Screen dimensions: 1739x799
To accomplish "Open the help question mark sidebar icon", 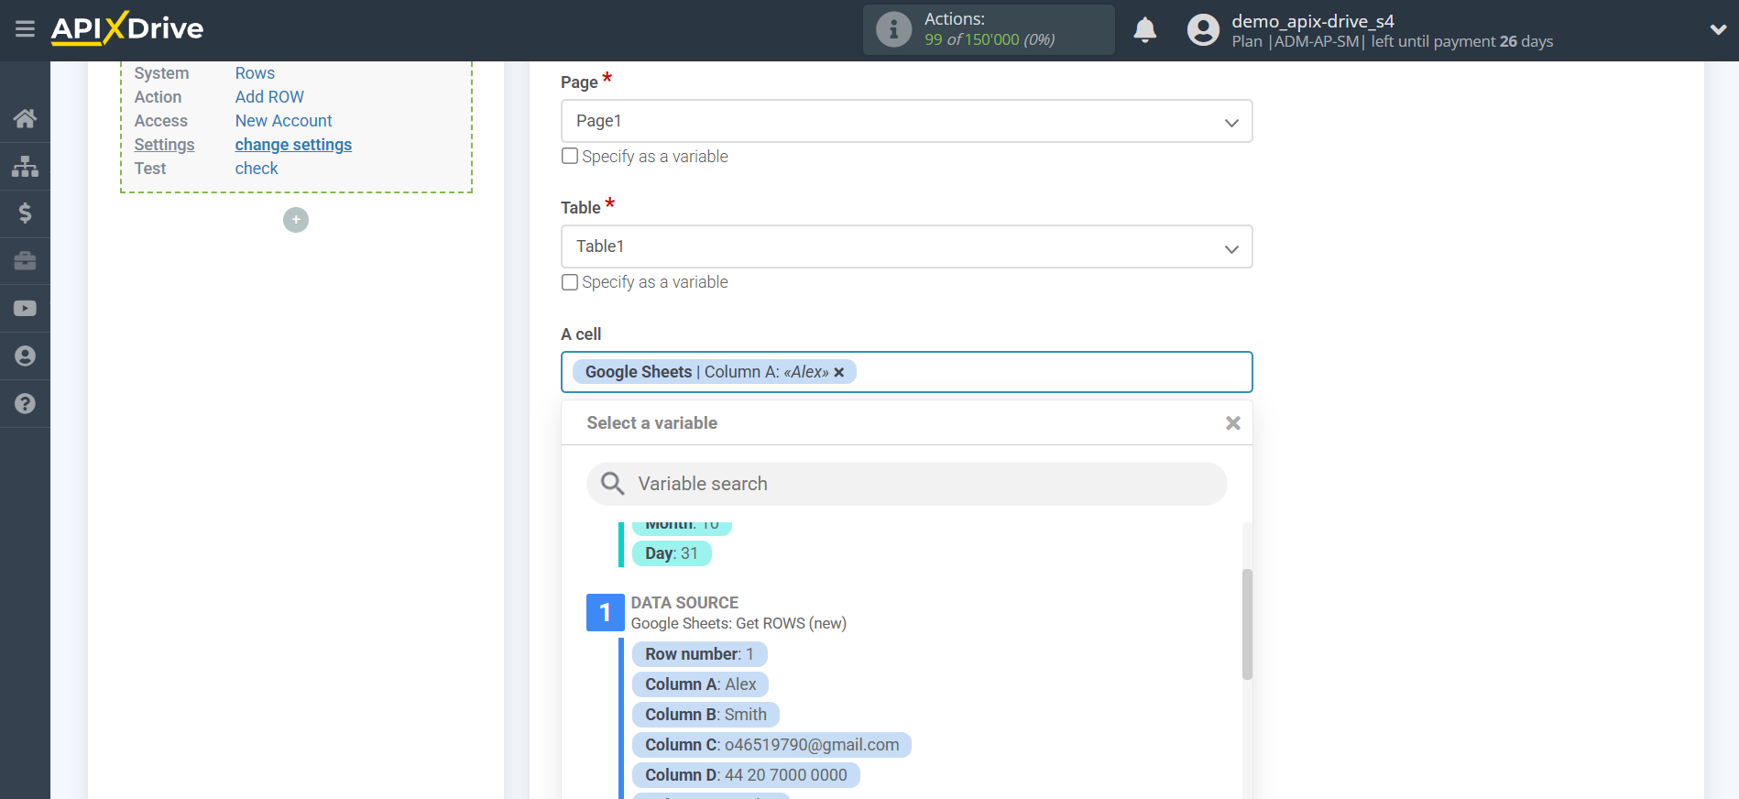I will pos(25,404).
